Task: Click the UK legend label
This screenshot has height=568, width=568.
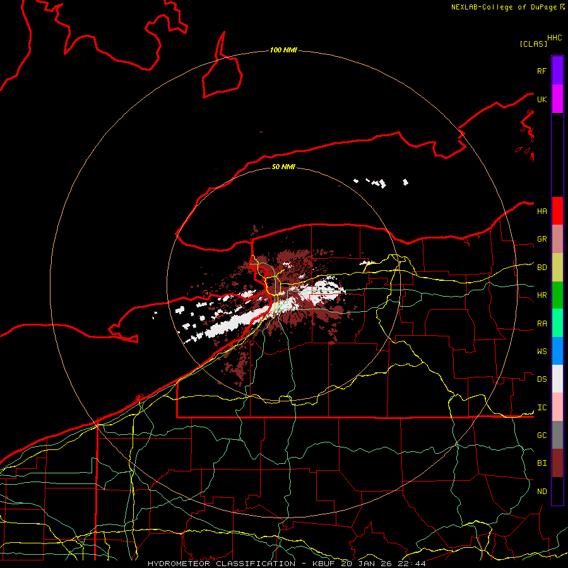Action: click(x=541, y=99)
